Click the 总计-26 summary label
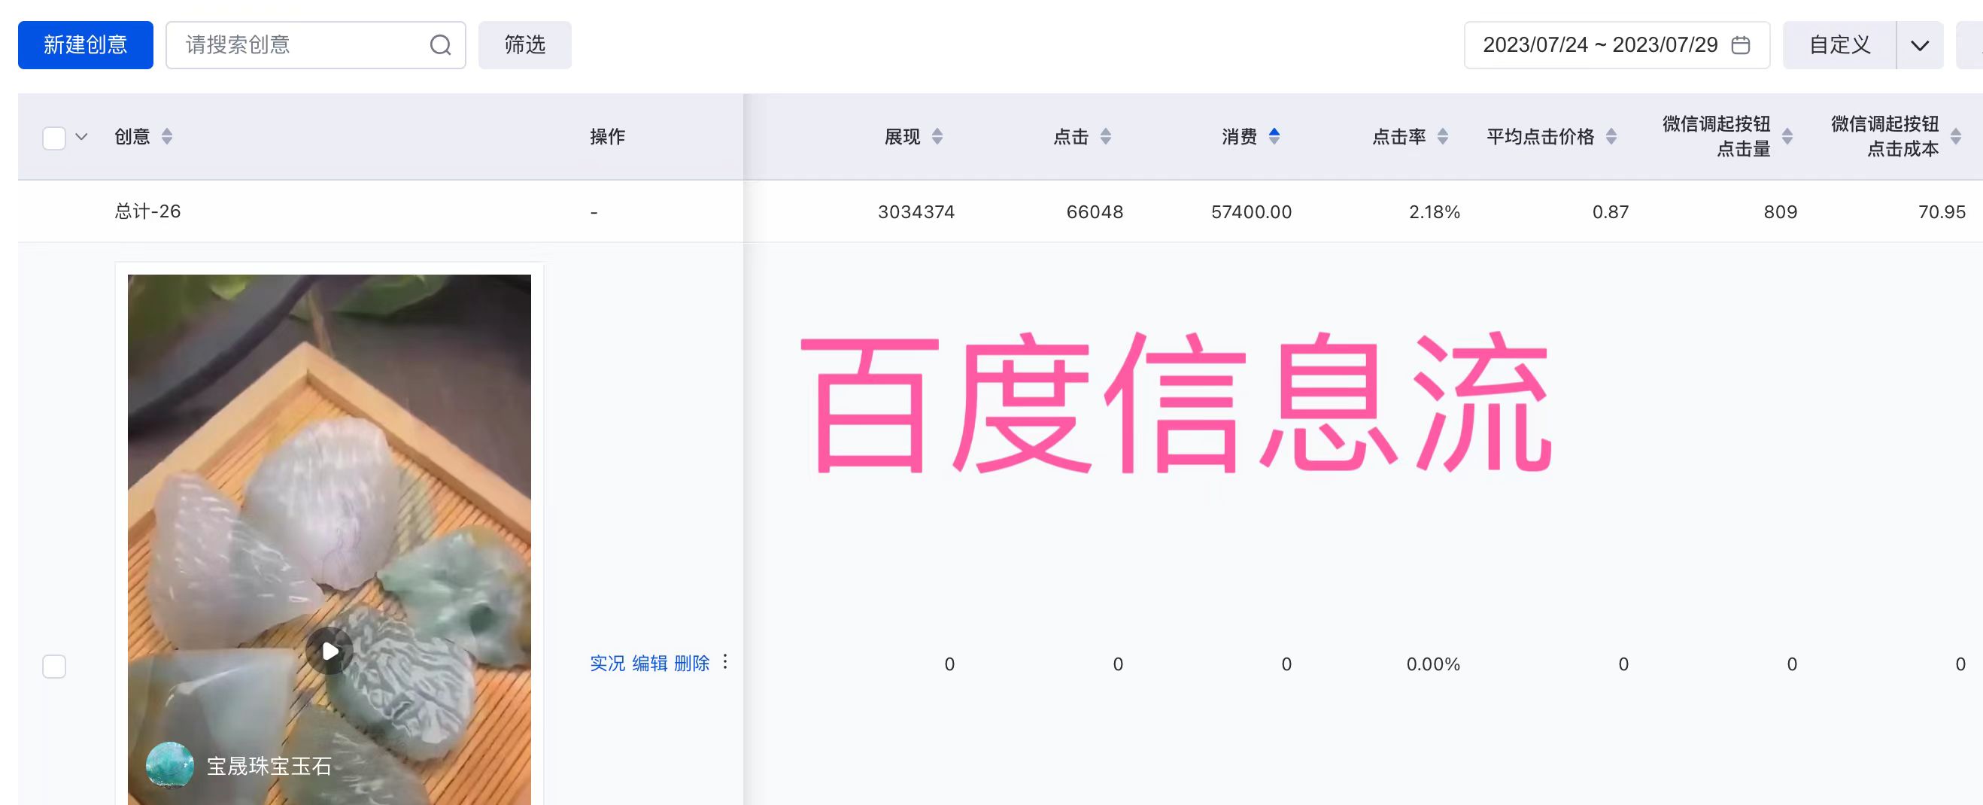The image size is (1983, 805). tap(147, 211)
